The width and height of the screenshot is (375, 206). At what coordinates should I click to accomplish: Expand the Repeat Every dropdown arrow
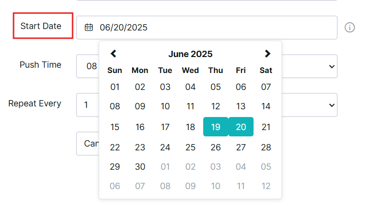point(332,105)
